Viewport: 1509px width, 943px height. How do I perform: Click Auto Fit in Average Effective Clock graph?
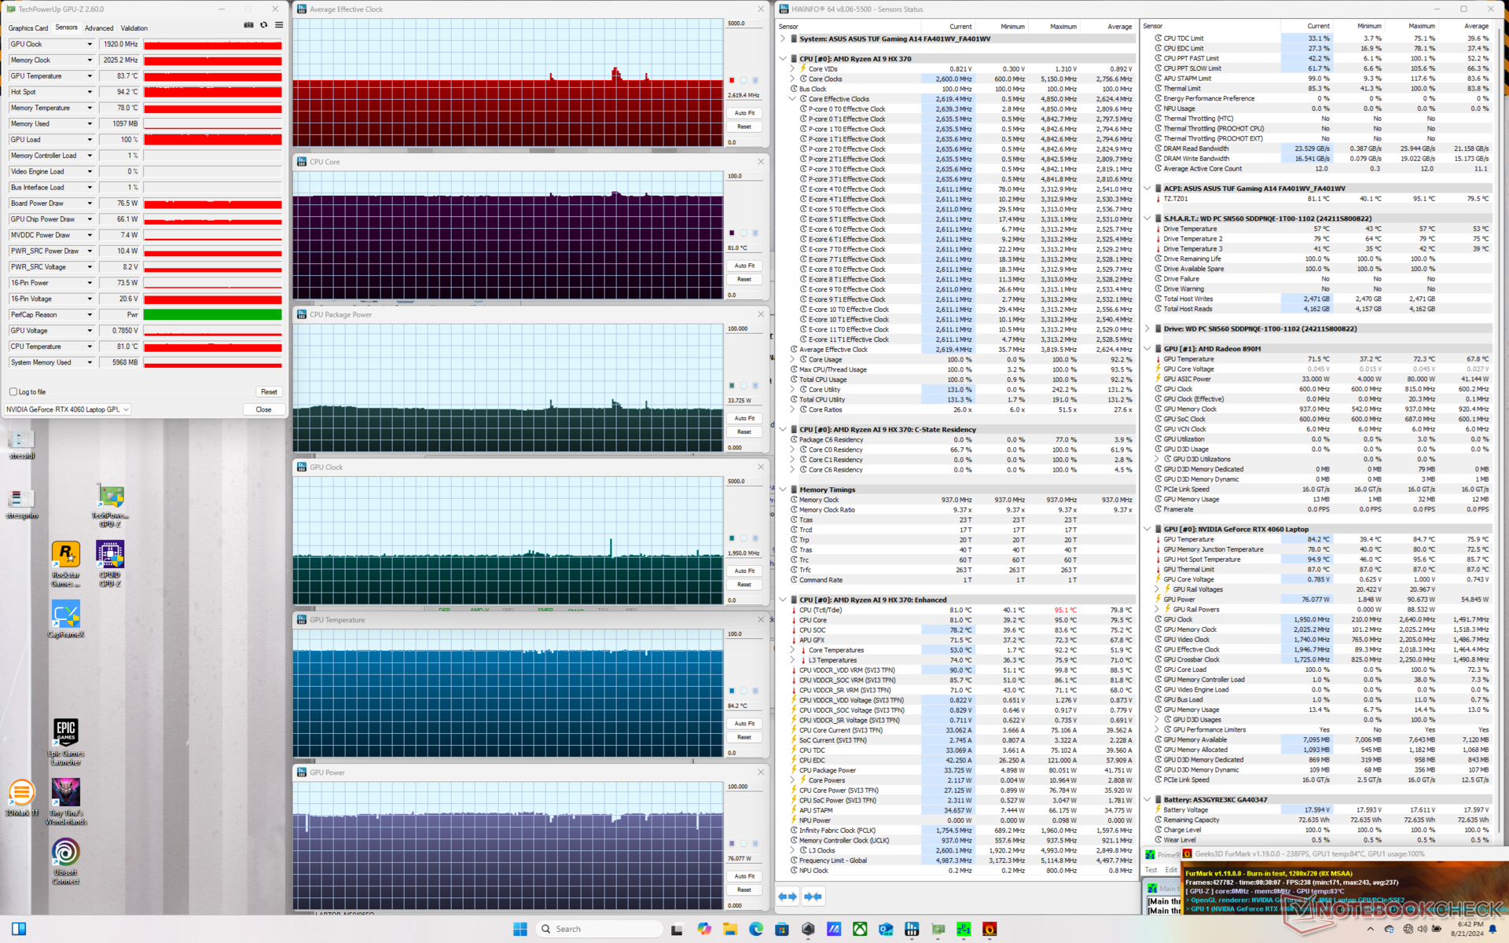coord(744,113)
